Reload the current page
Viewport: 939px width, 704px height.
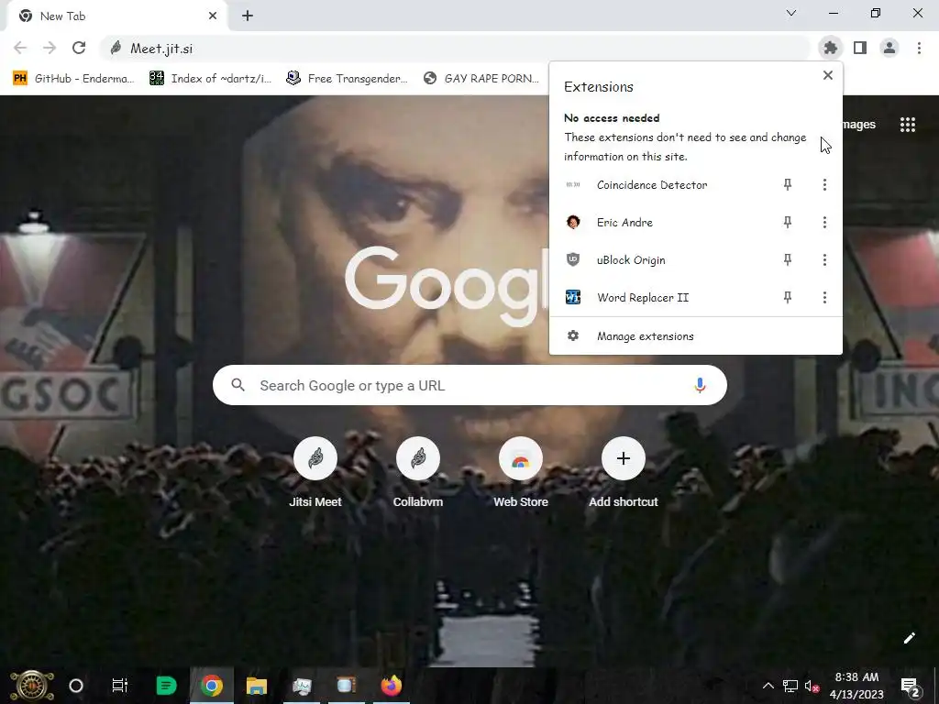[79, 48]
